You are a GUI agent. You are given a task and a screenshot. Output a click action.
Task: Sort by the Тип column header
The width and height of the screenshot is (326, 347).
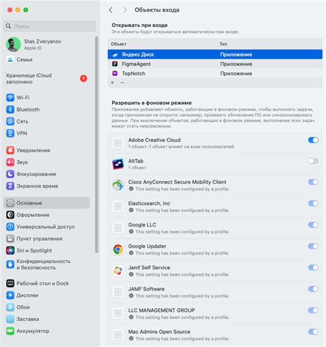224,44
